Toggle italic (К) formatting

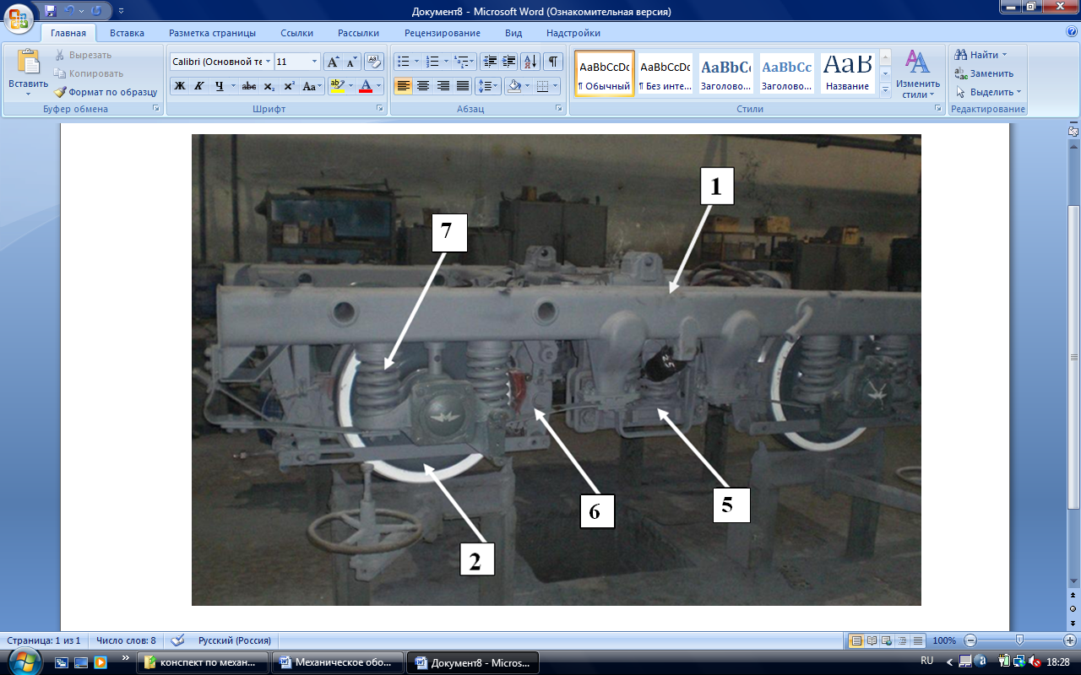pos(199,86)
